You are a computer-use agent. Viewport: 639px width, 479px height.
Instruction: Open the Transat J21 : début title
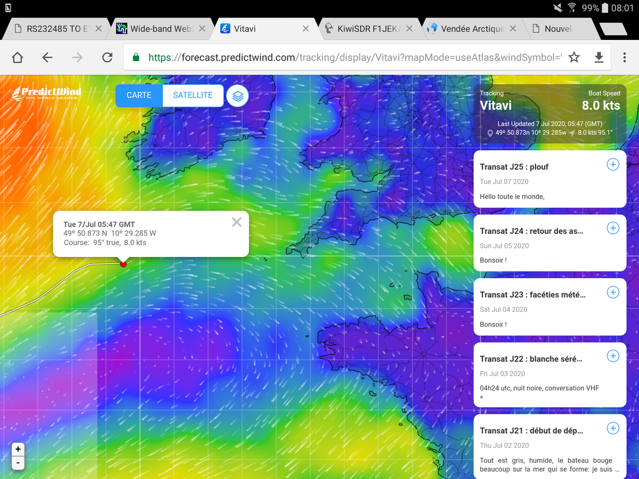[532, 430]
